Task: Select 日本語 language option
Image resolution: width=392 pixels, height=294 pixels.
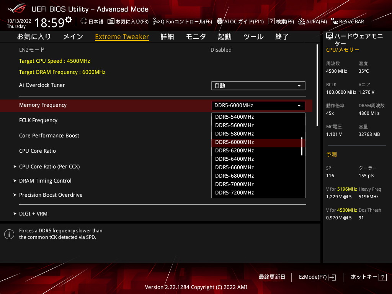Action: point(92,21)
